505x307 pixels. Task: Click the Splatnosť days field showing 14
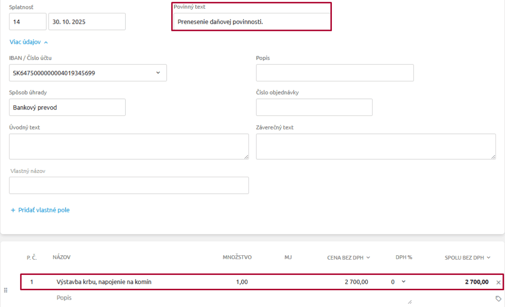pos(28,22)
